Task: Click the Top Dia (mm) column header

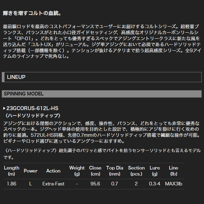Action: [x=115, y=171]
